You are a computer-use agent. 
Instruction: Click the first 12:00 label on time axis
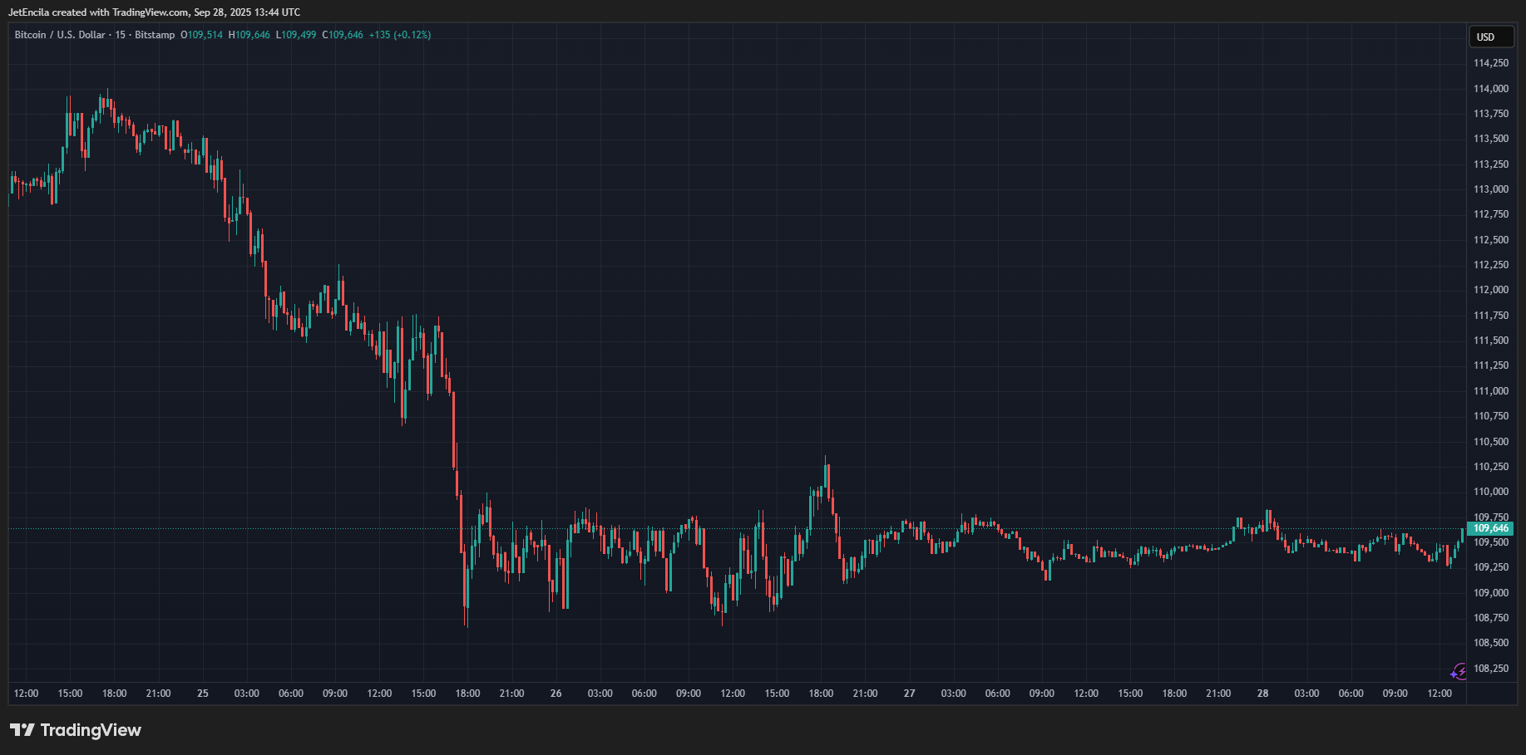26,694
